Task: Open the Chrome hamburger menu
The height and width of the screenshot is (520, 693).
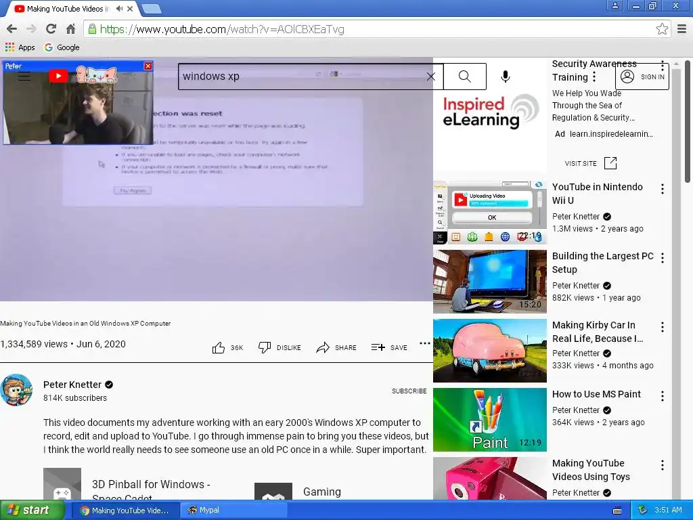Action: (681, 29)
